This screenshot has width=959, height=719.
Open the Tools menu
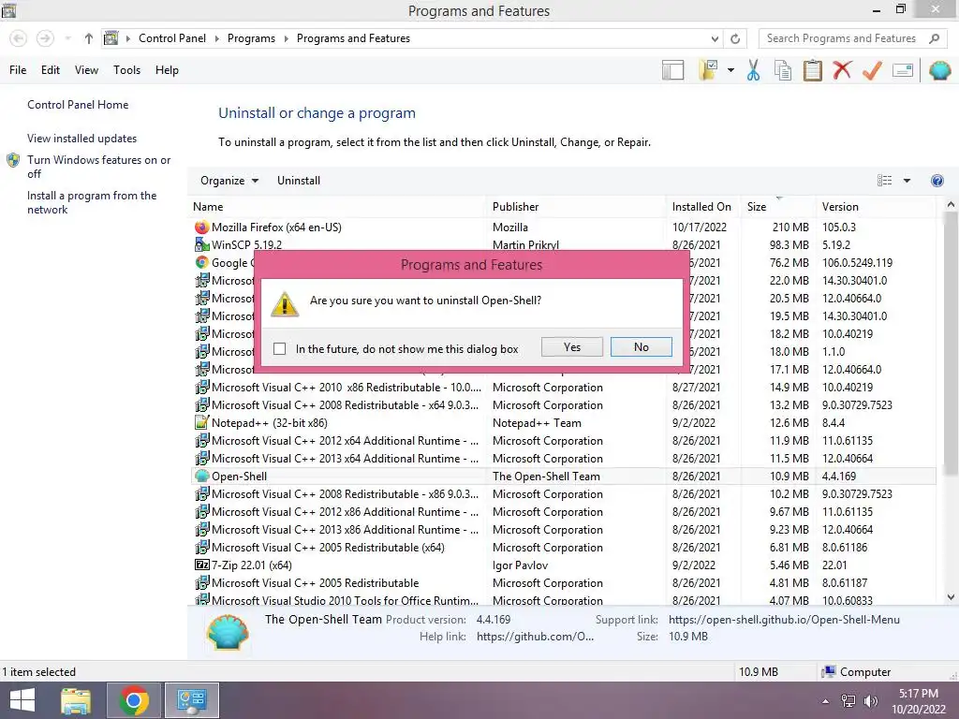tap(126, 70)
